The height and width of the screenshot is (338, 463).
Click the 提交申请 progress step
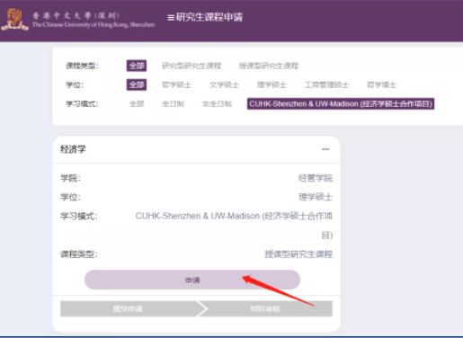(x=128, y=308)
